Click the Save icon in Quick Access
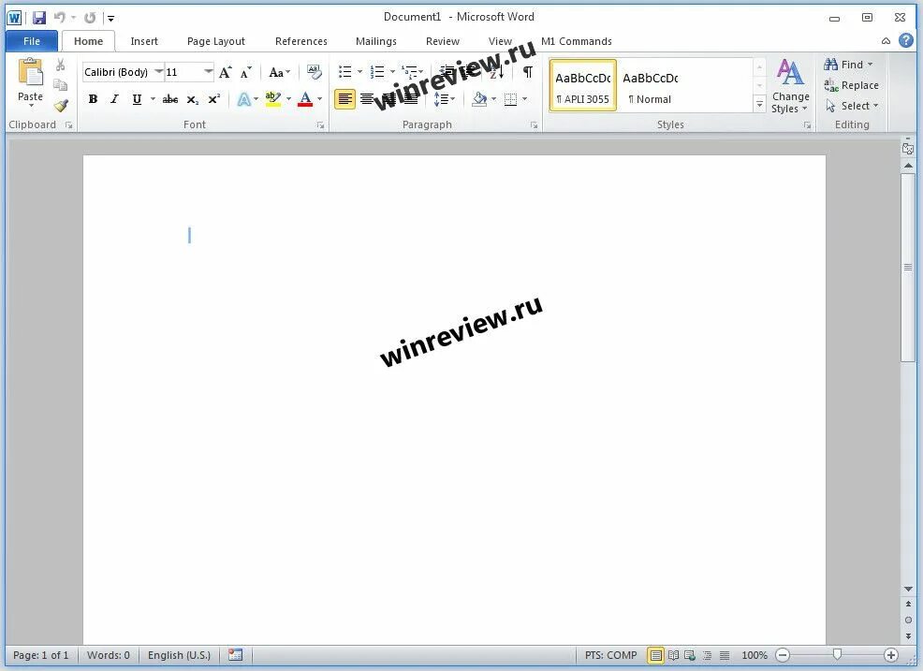 [39, 18]
